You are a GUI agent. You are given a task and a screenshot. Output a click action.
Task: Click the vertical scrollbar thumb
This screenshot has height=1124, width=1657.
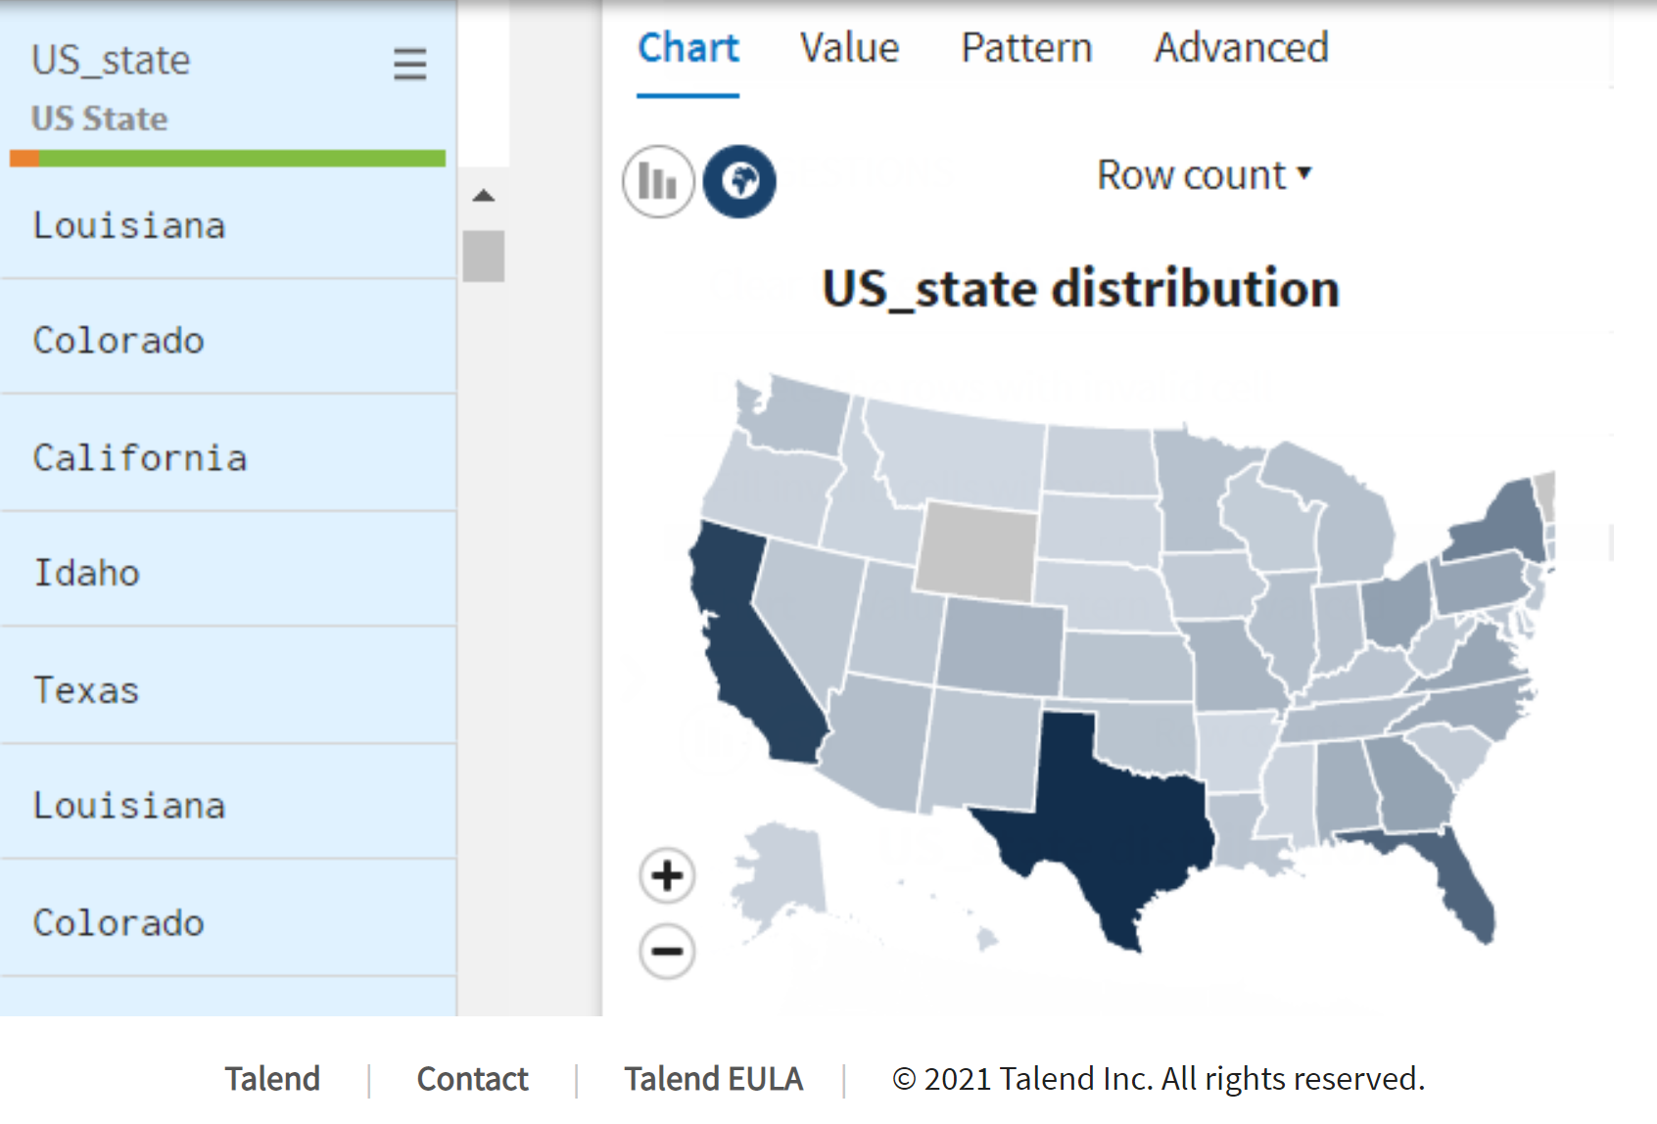pos(483,257)
